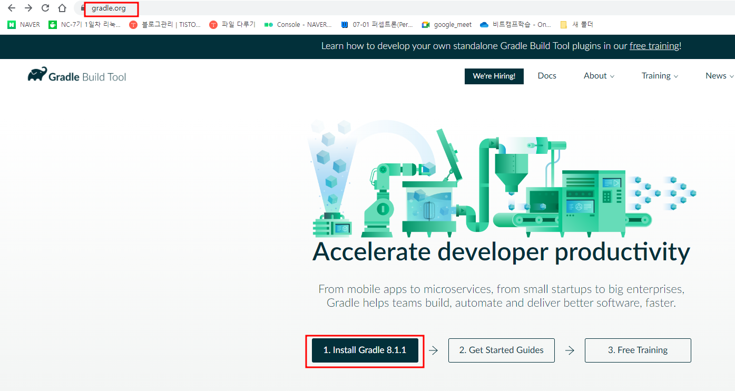Click Install Gradle 8.1.1 button
This screenshot has height=391, width=735.
pos(365,350)
